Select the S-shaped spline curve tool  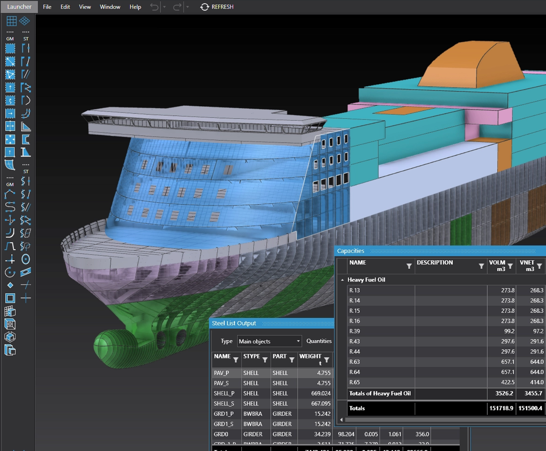click(10, 207)
